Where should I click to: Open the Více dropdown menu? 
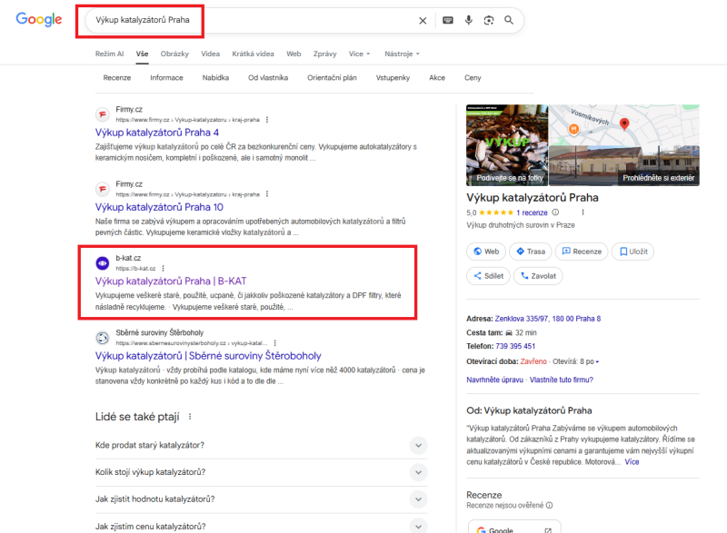tap(360, 54)
